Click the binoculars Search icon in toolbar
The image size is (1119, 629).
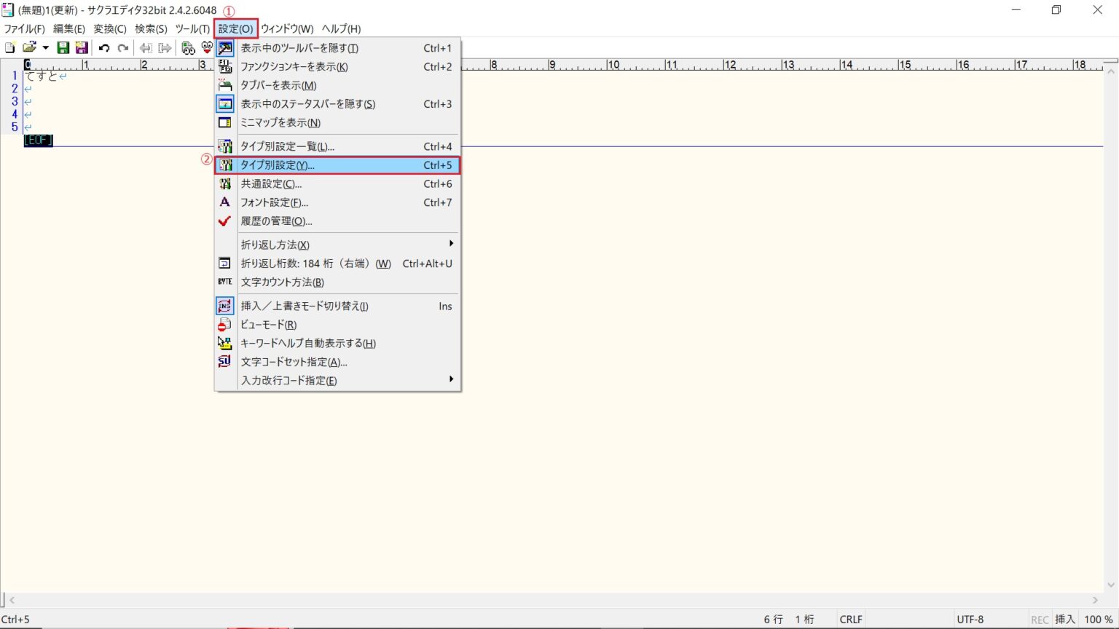[188, 48]
